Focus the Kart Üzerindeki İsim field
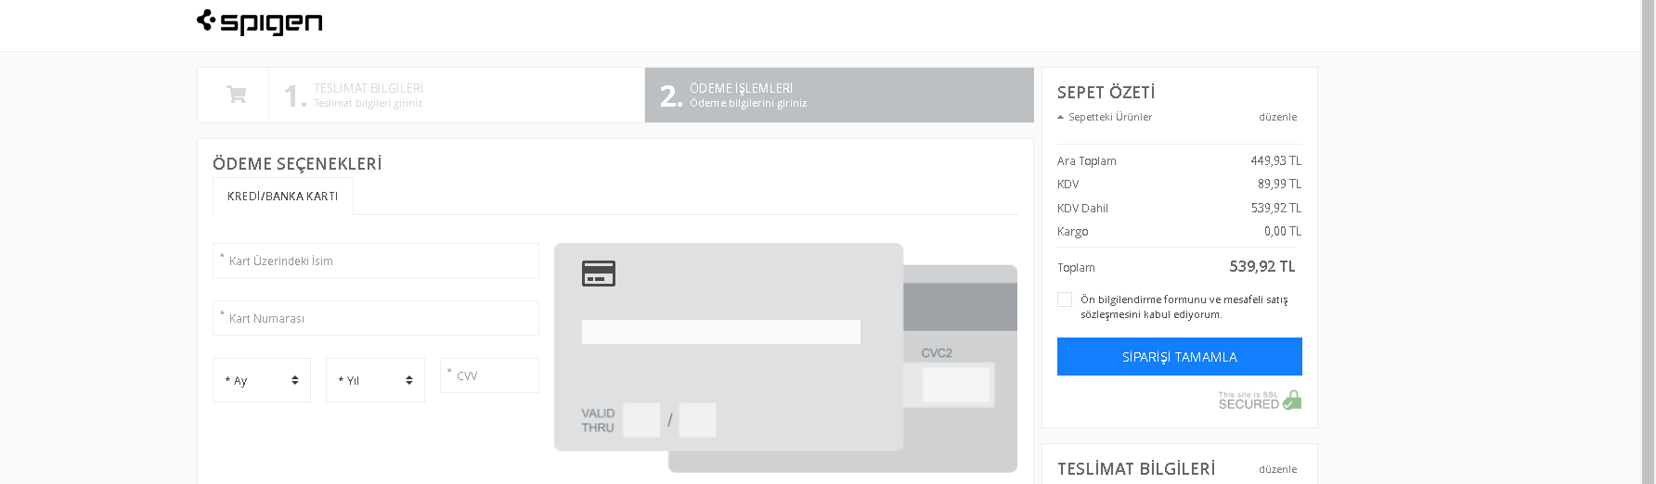 click(376, 261)
